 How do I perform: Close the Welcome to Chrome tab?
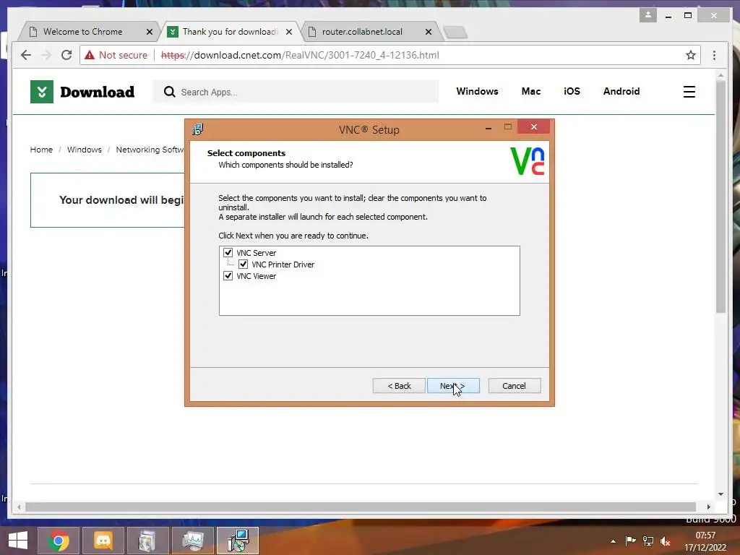tap(150, 32)
